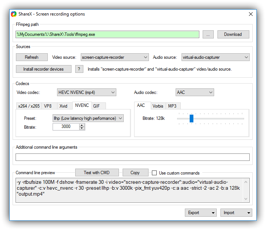Switch to the MP3 tab
This screenshot has height=230, width=266.
(x=173, y=106)
